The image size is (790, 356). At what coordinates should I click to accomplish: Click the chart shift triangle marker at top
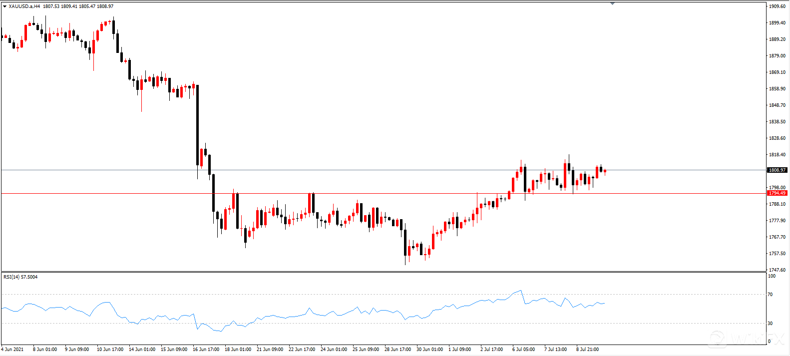pyautogui.click(x=612, y=3)
